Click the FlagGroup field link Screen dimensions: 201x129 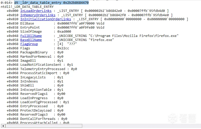coord(29,44)
